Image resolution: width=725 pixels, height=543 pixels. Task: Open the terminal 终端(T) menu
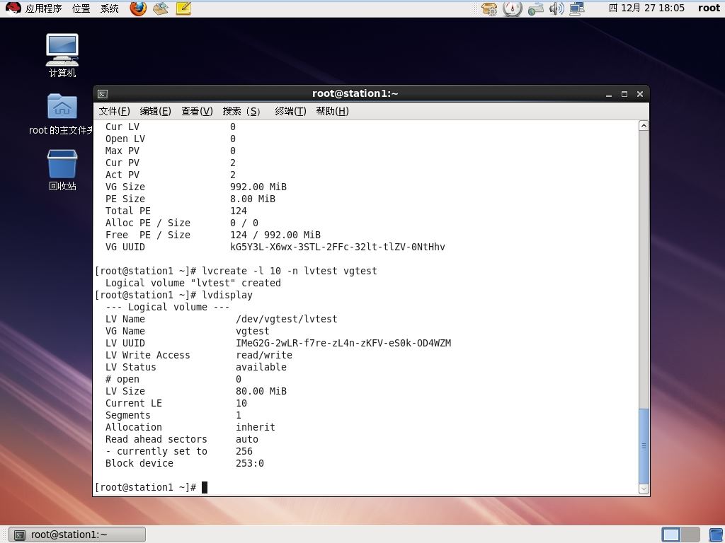[x=290, y=111]
